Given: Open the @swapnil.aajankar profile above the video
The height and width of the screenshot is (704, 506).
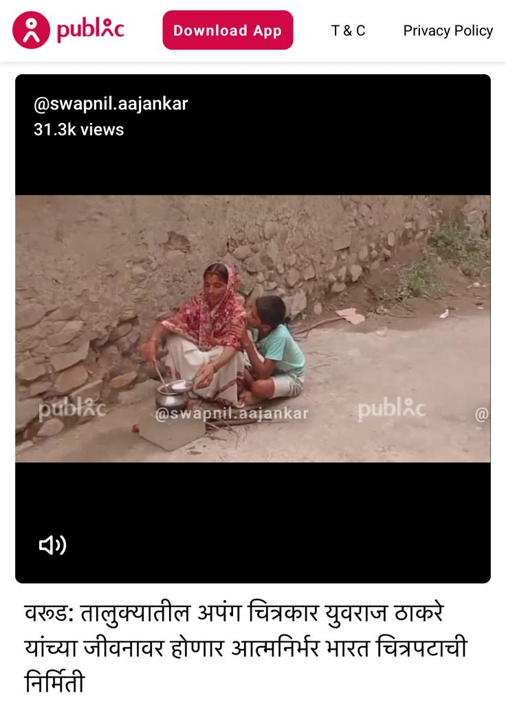Looking at the screenshot, I should point(111,104).
